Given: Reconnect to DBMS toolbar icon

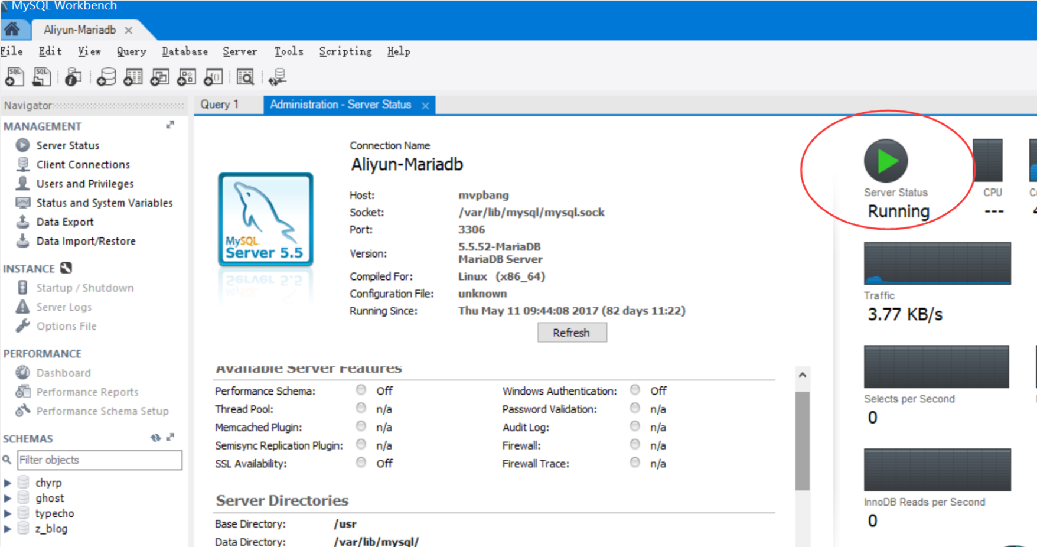Looking at the screenshot, I should click(277, 77).
